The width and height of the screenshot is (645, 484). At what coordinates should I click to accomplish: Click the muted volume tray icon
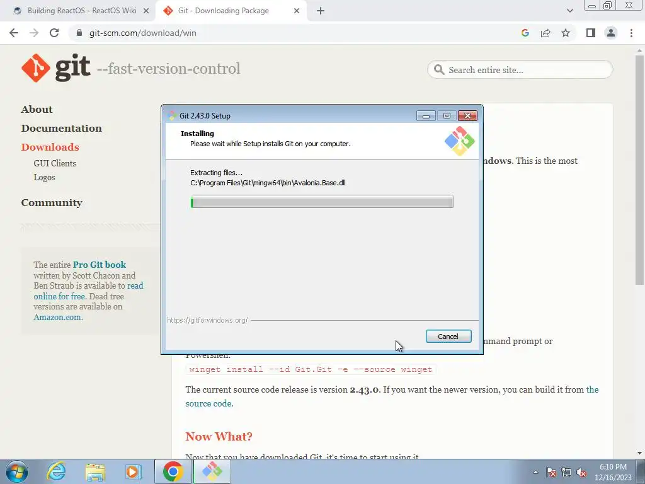click(581, 472)
